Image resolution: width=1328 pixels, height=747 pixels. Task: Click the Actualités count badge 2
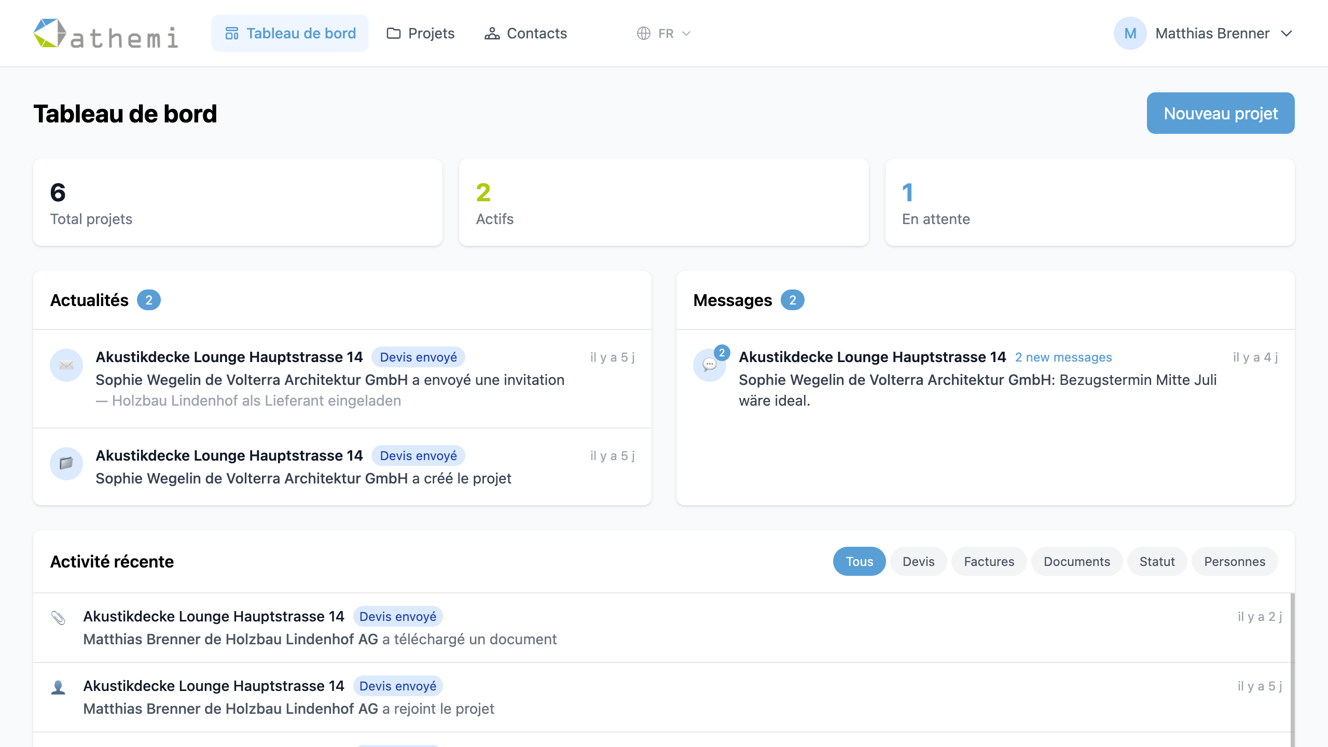tap(149, 300)
